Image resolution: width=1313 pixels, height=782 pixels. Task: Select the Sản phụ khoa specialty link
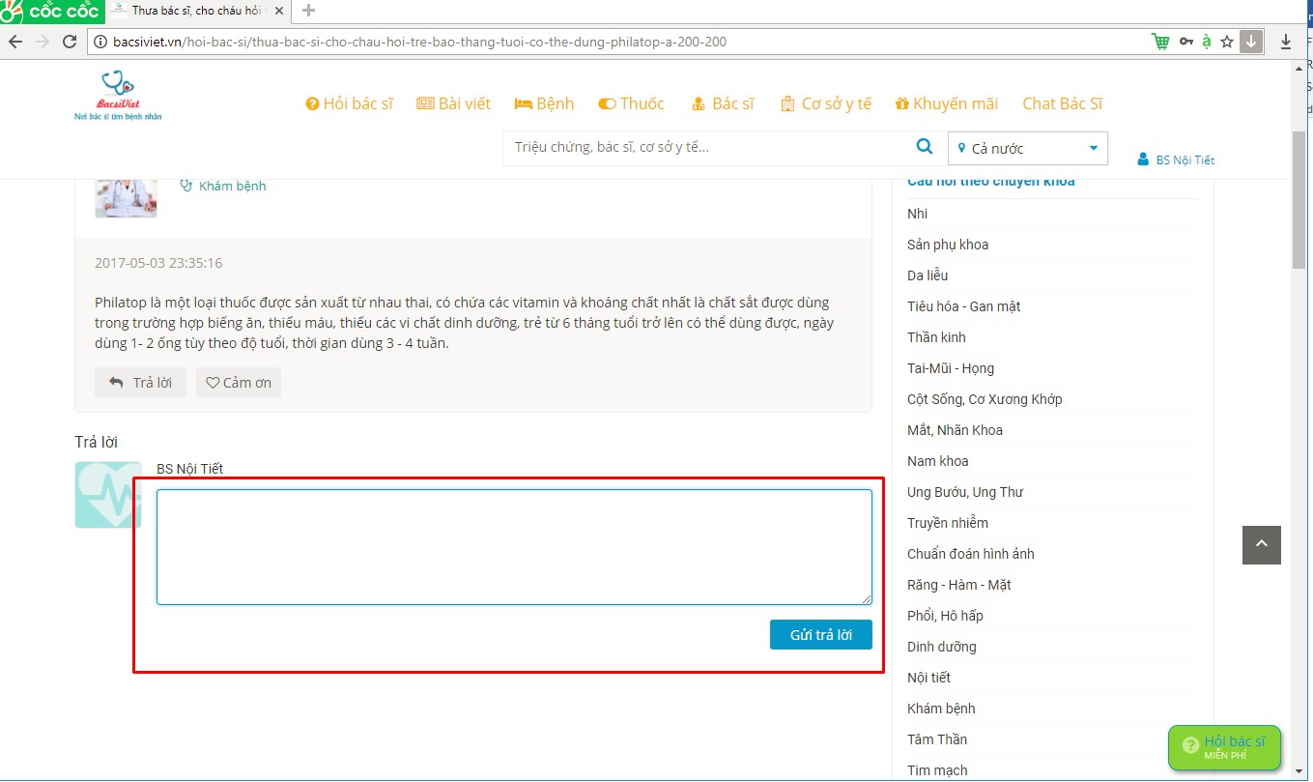pyautogui.click(x=947, y=245)
